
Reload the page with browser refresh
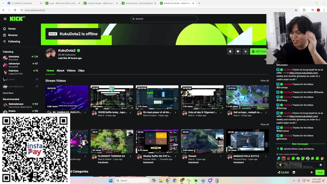point(15,10)
